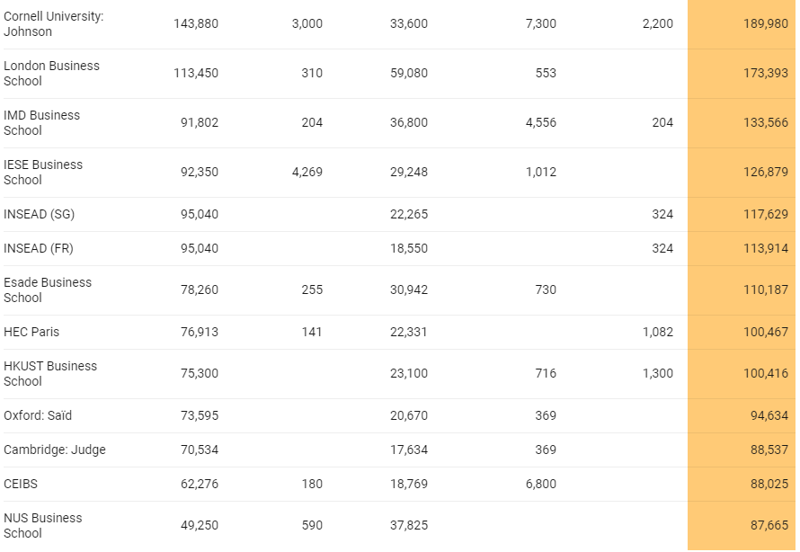
Task: Click the 143,880 value in Cornell row
Action: [196, 24]
